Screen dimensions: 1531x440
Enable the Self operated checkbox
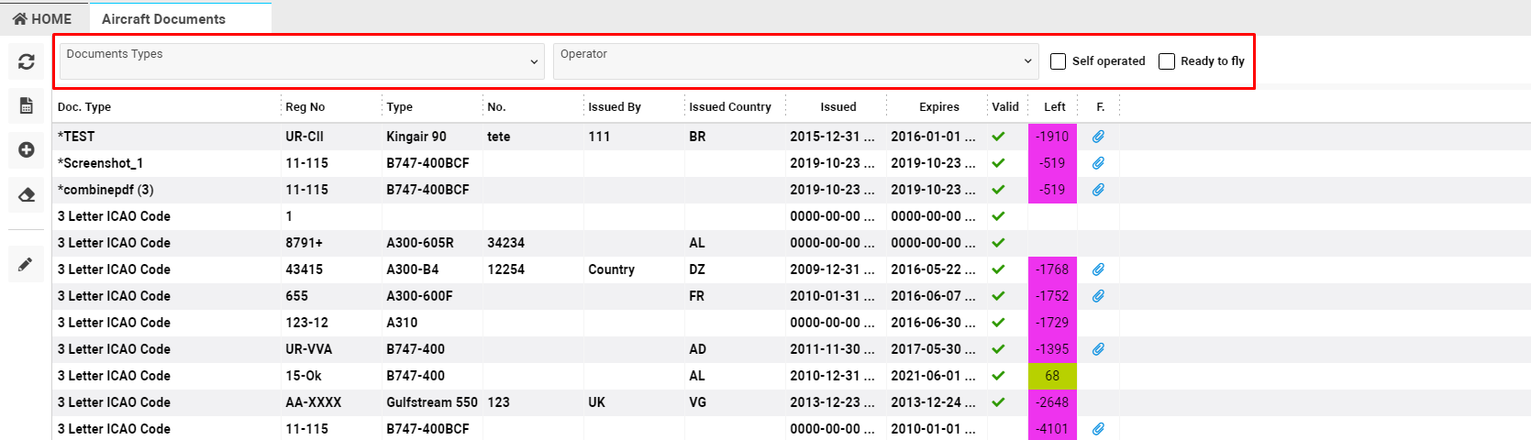pyautogui.click(x=1059, y=61)
